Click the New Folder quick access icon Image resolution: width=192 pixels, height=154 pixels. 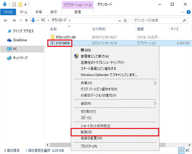click(x=20, y=5)
